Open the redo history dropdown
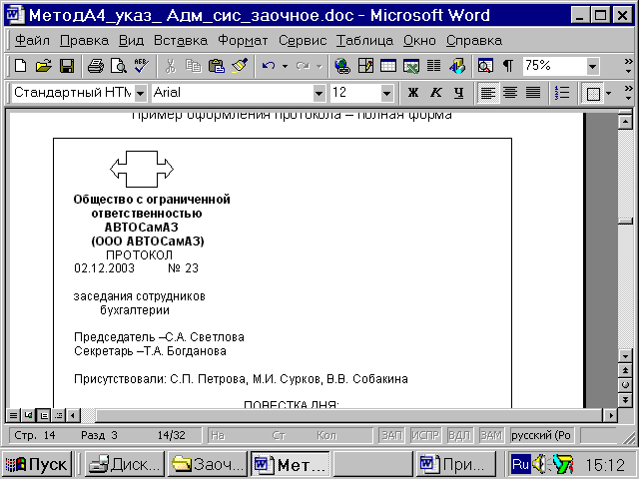This screenshot has height=479, width=639. pos(319,66)
